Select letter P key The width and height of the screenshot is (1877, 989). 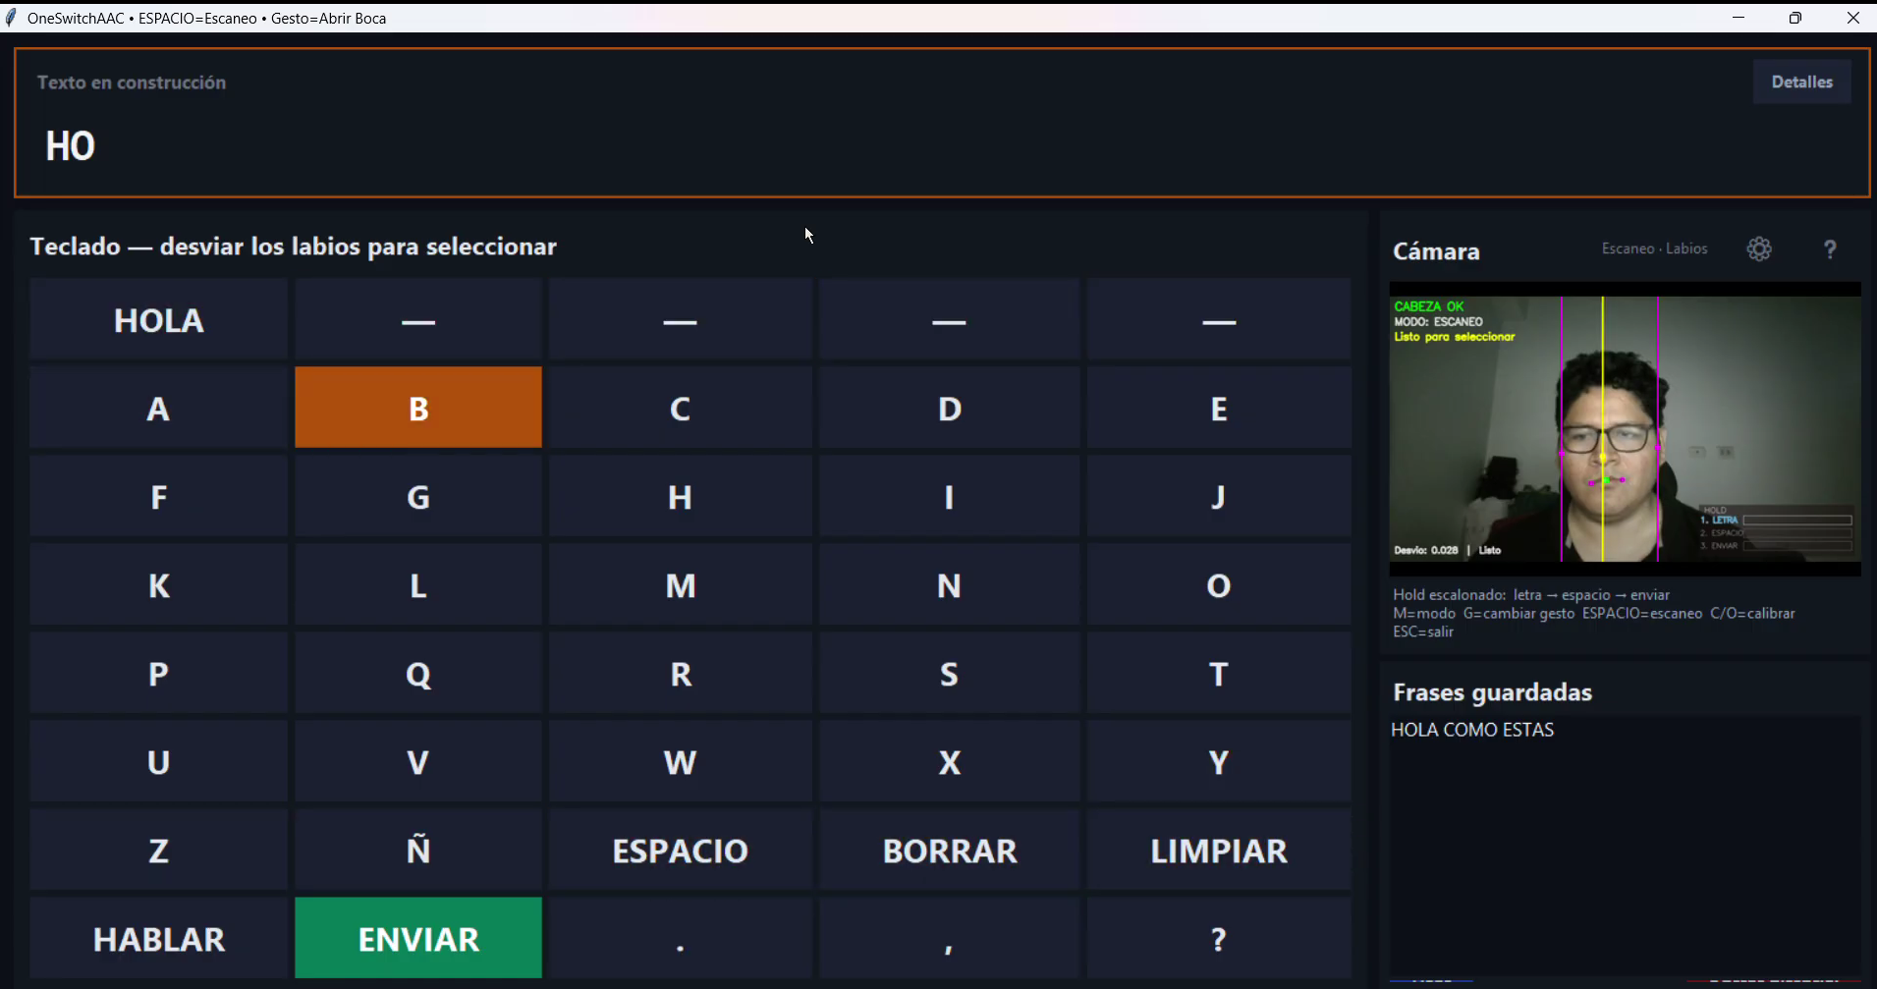tap(158, 673)
